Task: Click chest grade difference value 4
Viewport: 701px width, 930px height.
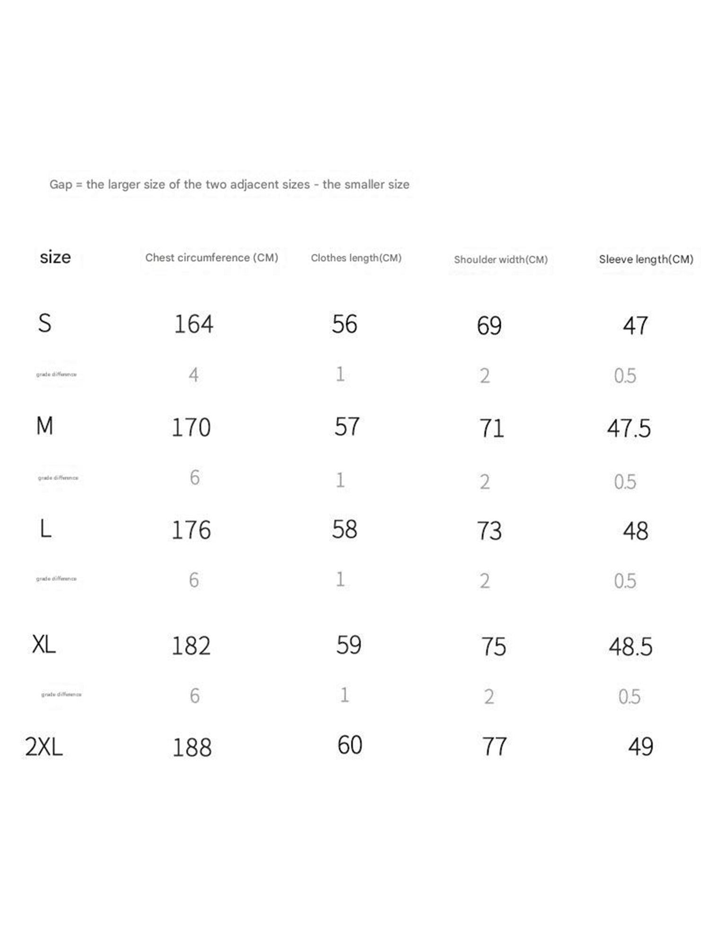Action: pos(193,375)
